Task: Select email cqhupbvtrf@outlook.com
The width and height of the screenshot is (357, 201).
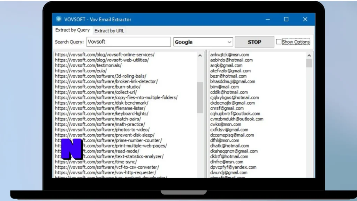Action: click(235, 113)
